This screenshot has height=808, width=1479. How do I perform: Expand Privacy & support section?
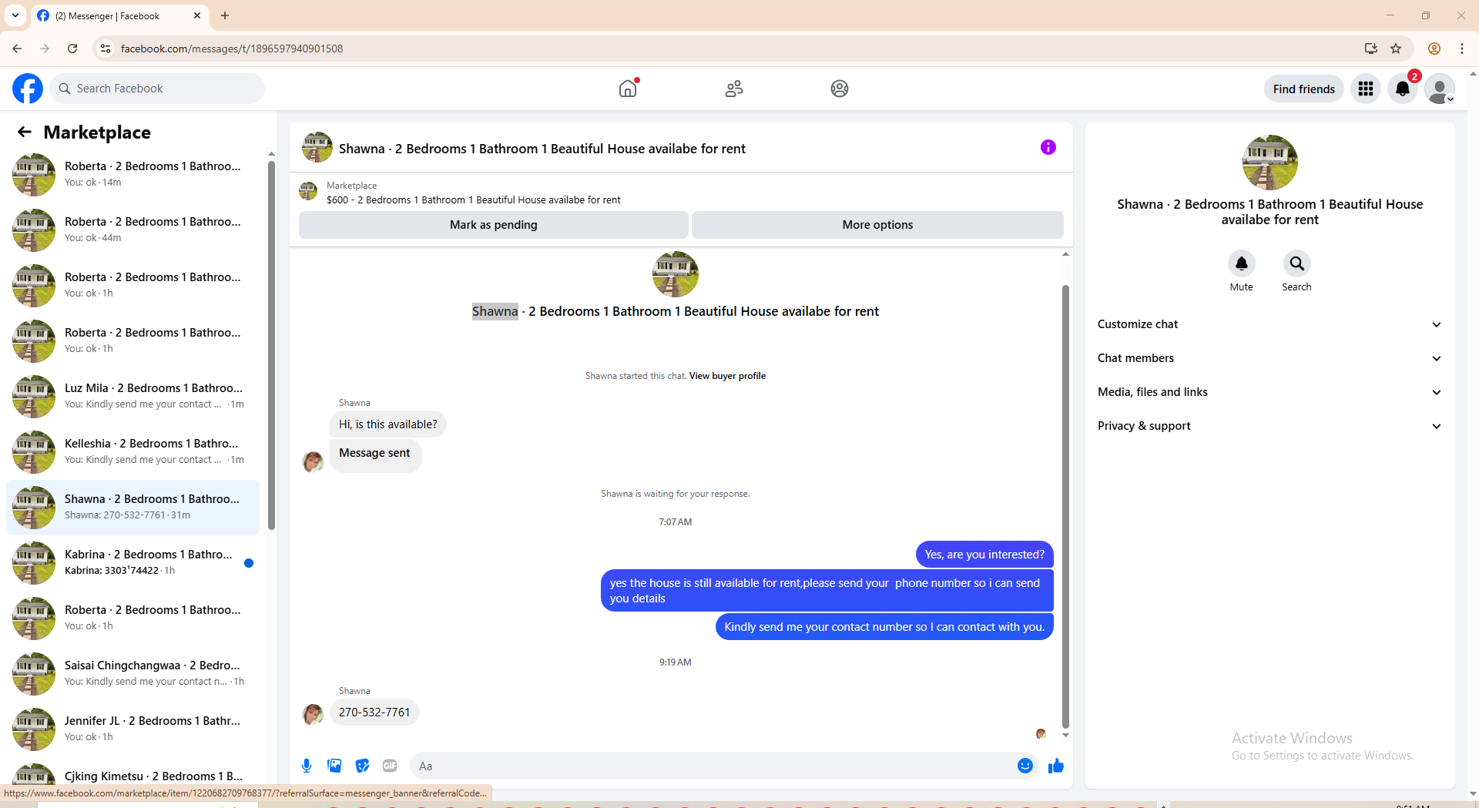tap(1269, 426)
